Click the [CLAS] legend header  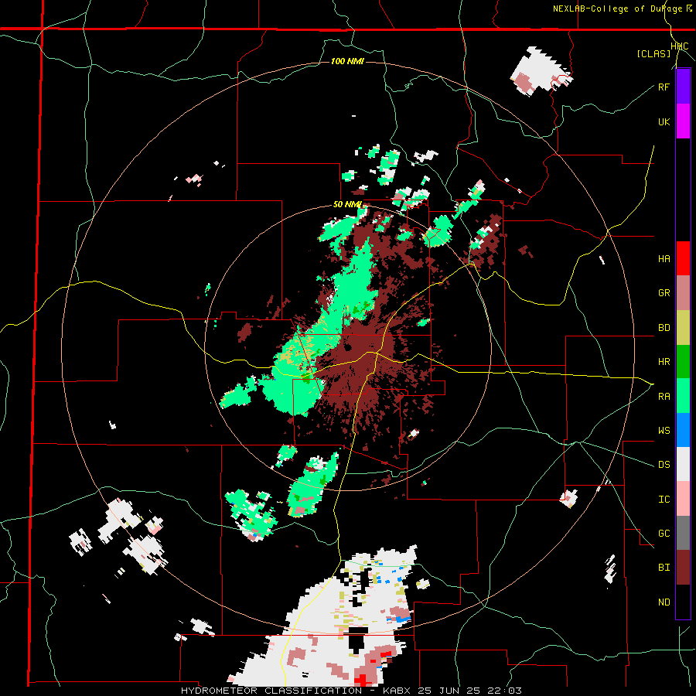653,54
